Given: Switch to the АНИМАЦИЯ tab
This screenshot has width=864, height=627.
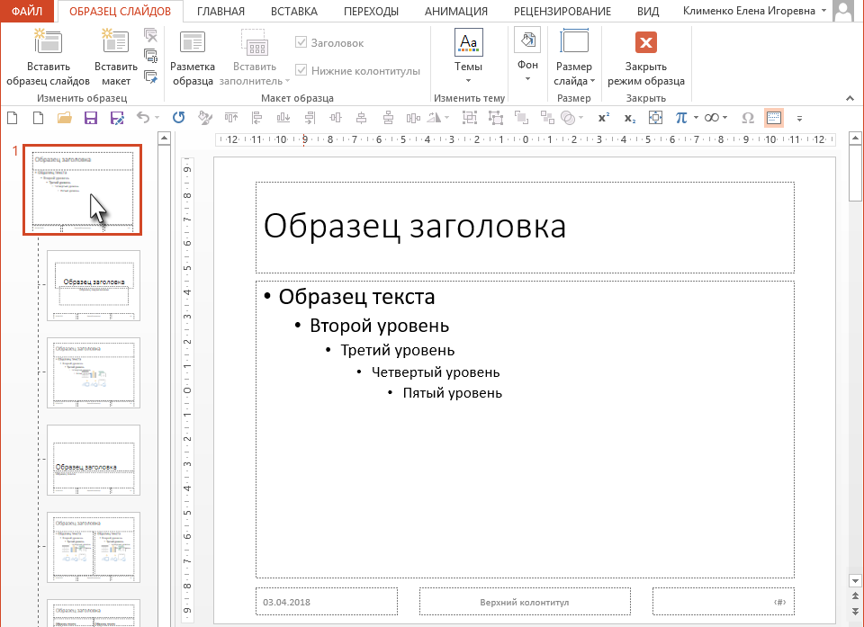Looking at the screenshot, I should click(x=455, y=11).
